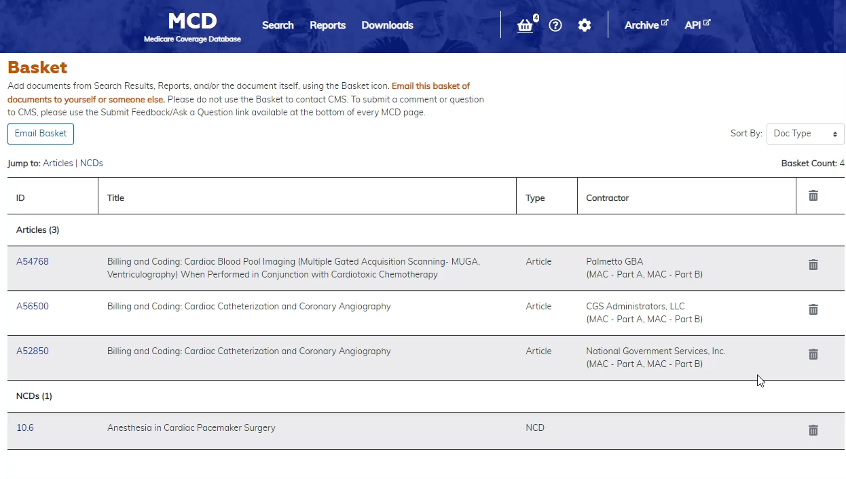Viewport: 846px width, 479px height.
Task: Open the Search menu item
Action: (x=277, y=25)
